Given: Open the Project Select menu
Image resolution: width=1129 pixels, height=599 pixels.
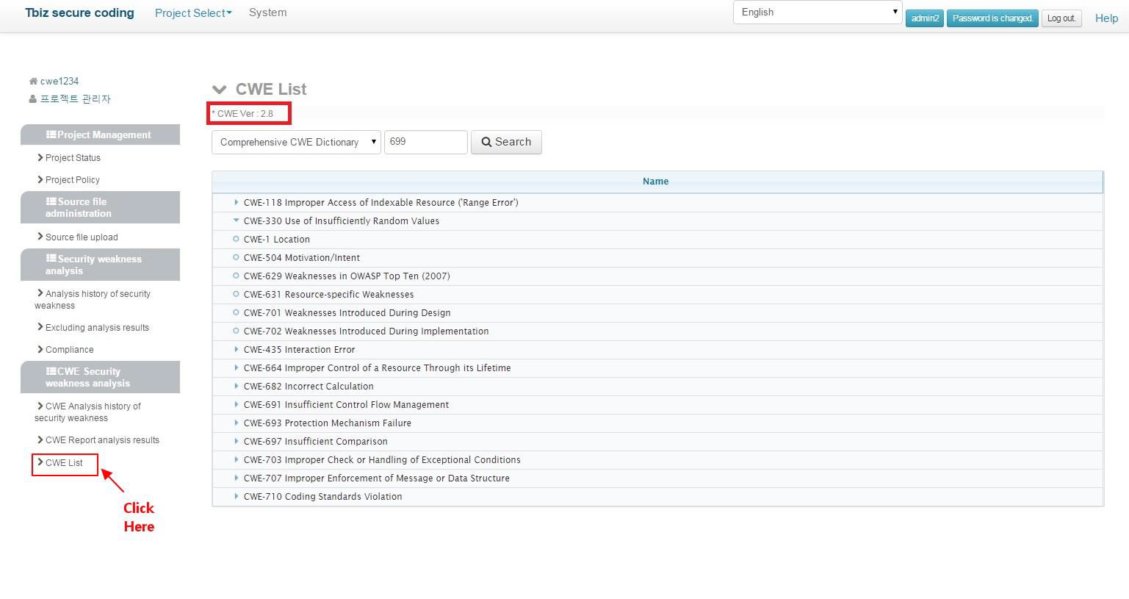Looking at the screenshot, I should click(x=193, y=12).
